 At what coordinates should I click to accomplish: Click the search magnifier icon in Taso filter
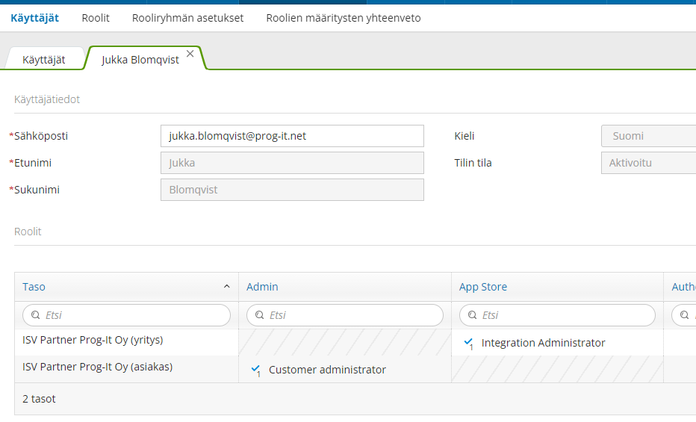(36, 315)
